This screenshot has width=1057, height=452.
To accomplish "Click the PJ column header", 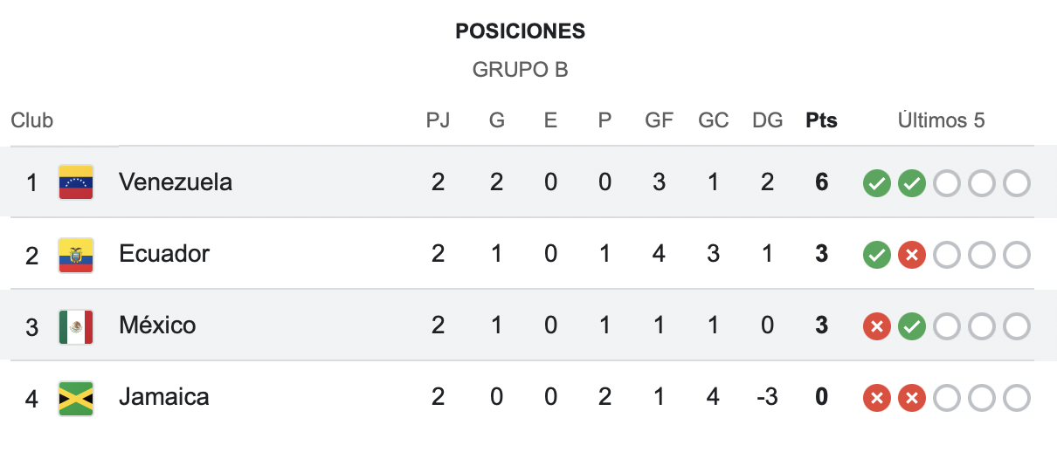I will [x=438, y=120].
